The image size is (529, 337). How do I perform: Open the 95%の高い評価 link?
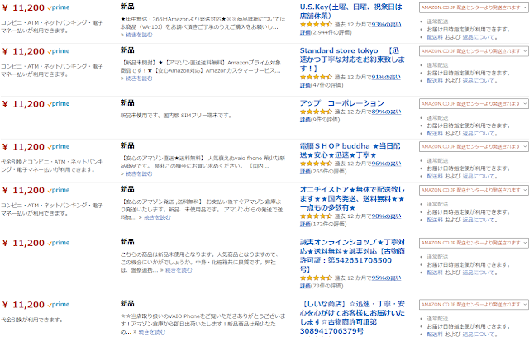(350, 282)
